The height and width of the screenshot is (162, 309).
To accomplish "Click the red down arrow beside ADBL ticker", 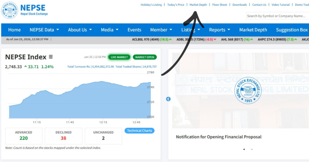I will (215, 39).
